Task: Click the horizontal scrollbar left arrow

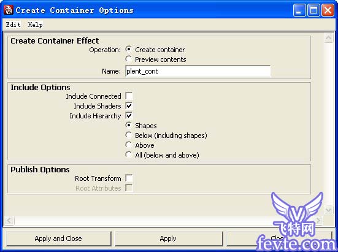Action: click(9, 221)
